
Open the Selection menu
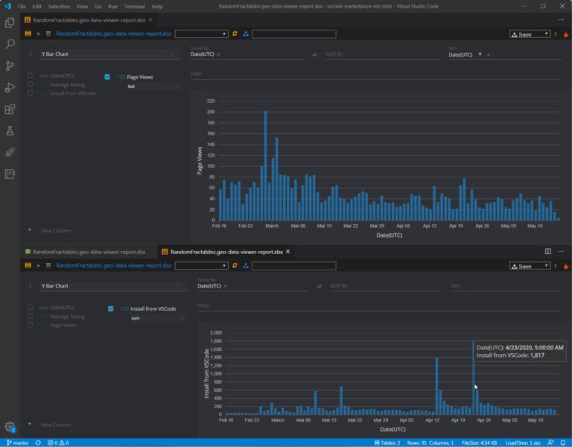coord(59,6)
